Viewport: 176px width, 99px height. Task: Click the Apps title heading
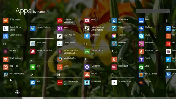(23, 11)
